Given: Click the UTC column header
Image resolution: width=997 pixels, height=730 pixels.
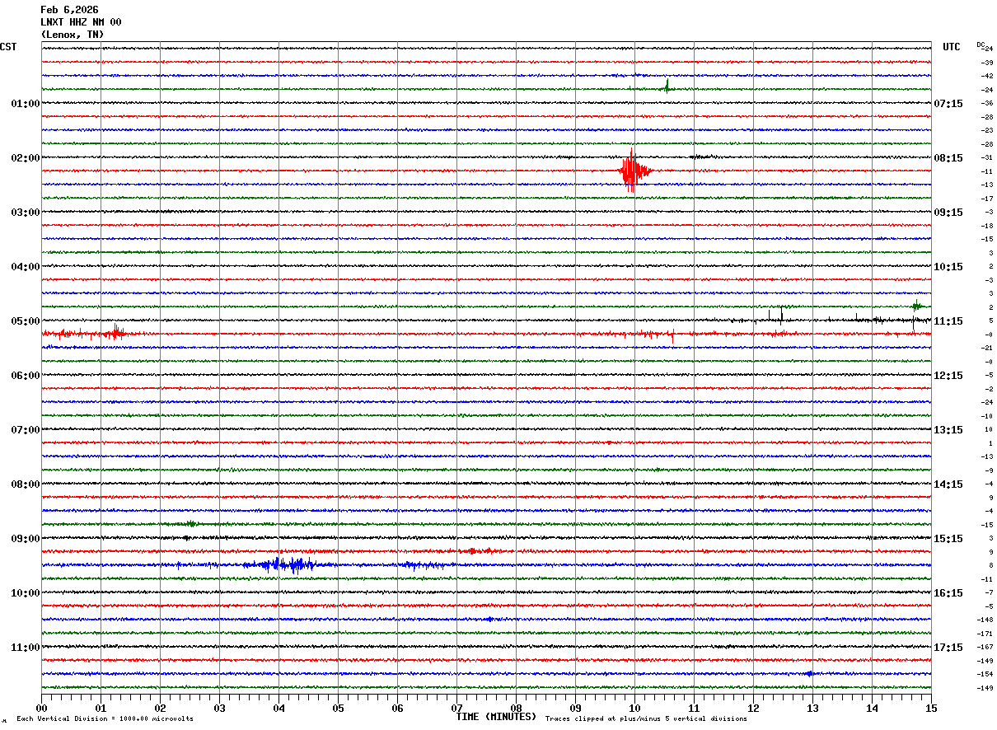Looking at the screenshot, I should (952, 47).
